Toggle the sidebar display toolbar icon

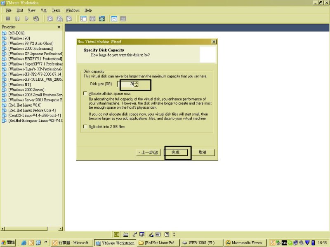83,19
